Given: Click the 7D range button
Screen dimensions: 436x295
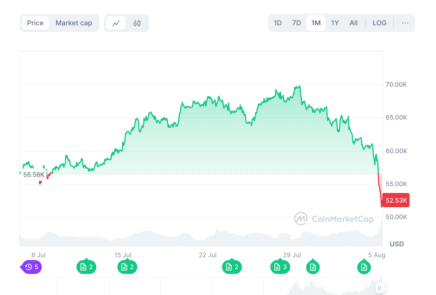Looking at the screenshot, I should tap(296, 23).
